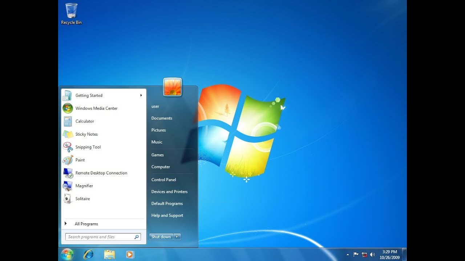Open Control Panel

163,180
